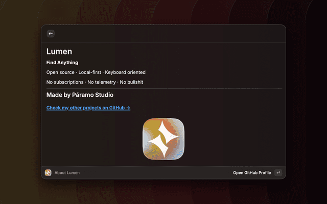The image size is (327, 204).
Task: Click the large Lumen app icon
Action: pos(163,139)
